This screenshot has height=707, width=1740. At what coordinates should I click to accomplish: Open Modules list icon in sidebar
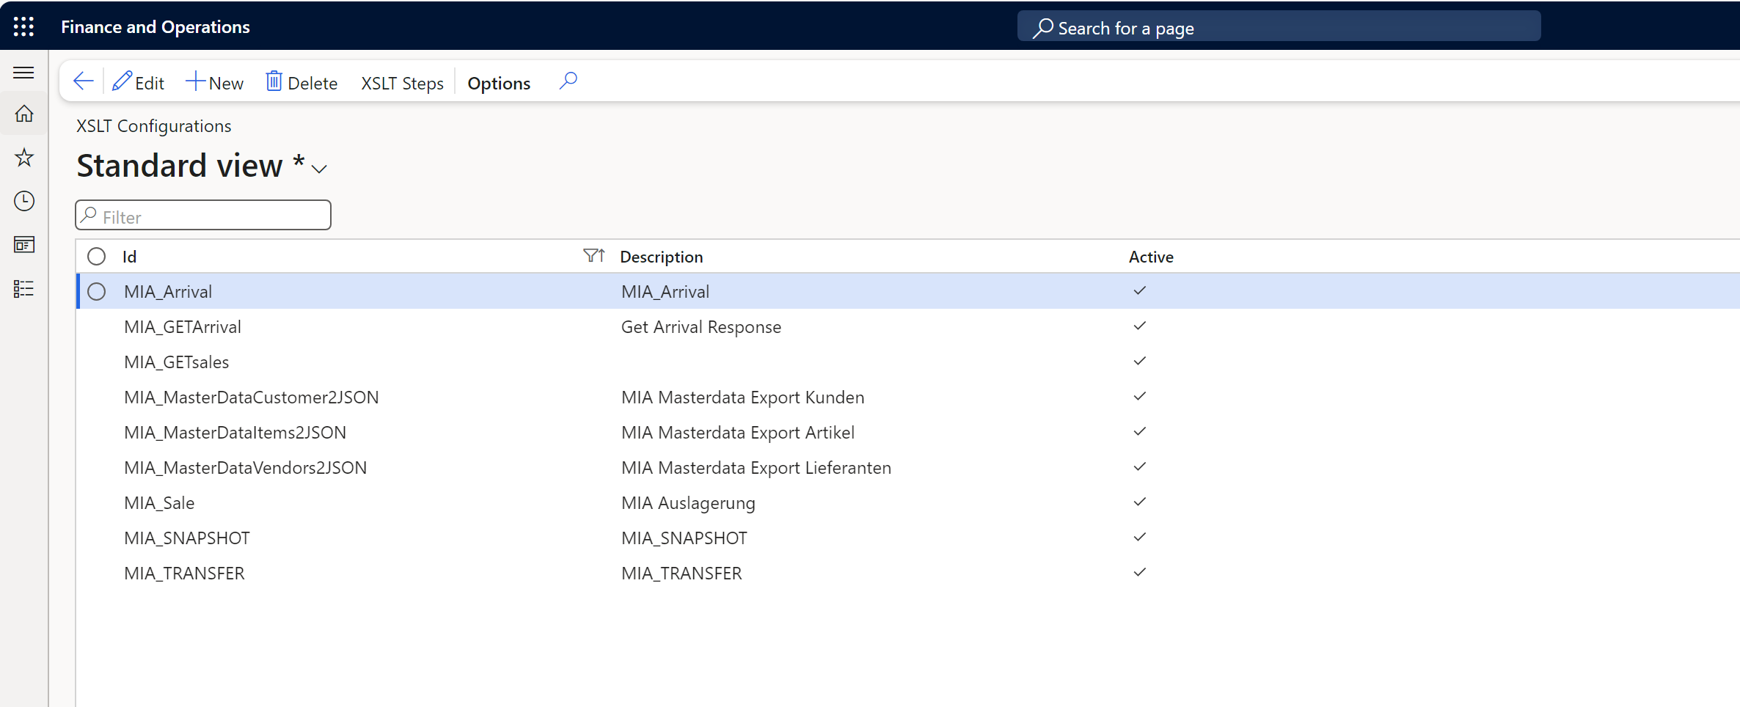(23, 289)
